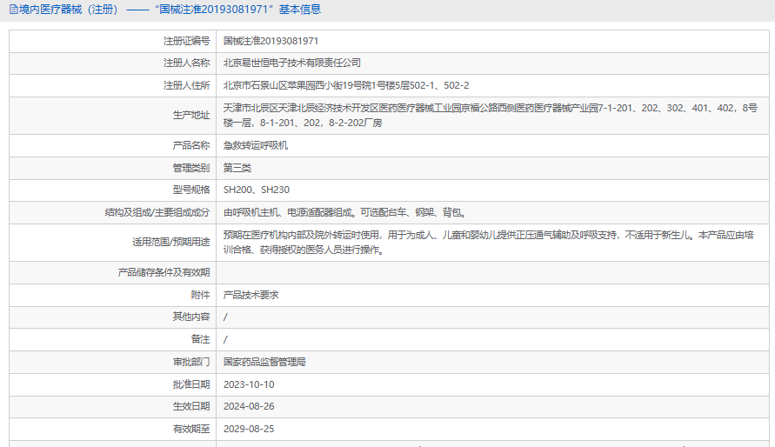This screenshot has height=447, width=775.
Task: Click the 注册证编号 row label
Action: point(187,41)
